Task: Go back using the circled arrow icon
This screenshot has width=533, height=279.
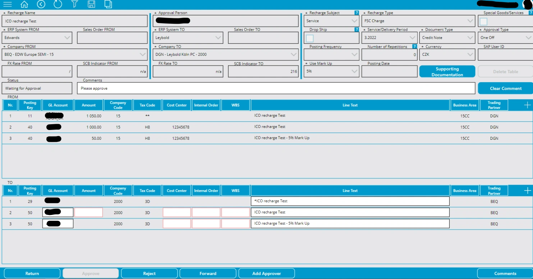Action: [x=41, y=4]
